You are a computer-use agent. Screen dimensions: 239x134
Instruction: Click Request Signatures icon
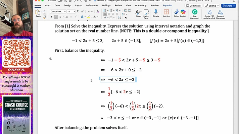coord(221,14)
